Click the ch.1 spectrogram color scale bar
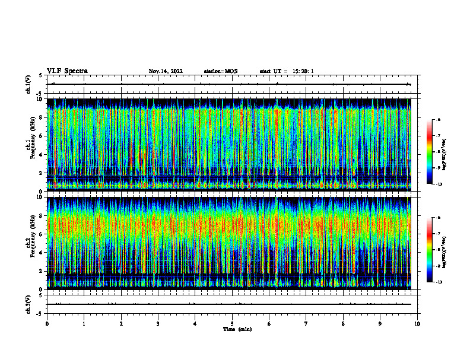This screenshot has width=470, height=363. click(x=430, y=152)
